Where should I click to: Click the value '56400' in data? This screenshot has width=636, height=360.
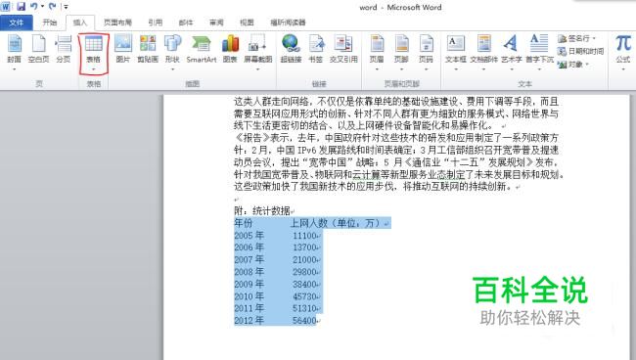click(x=304, y=320)
